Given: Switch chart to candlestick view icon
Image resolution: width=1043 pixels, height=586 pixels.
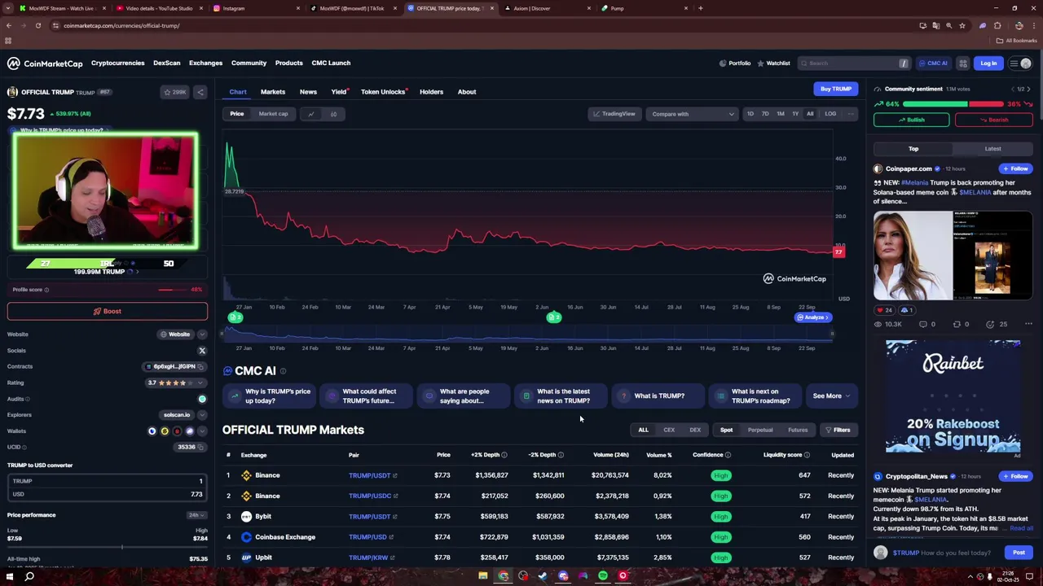Looking at the screenshot, I should tap(333, 114).
